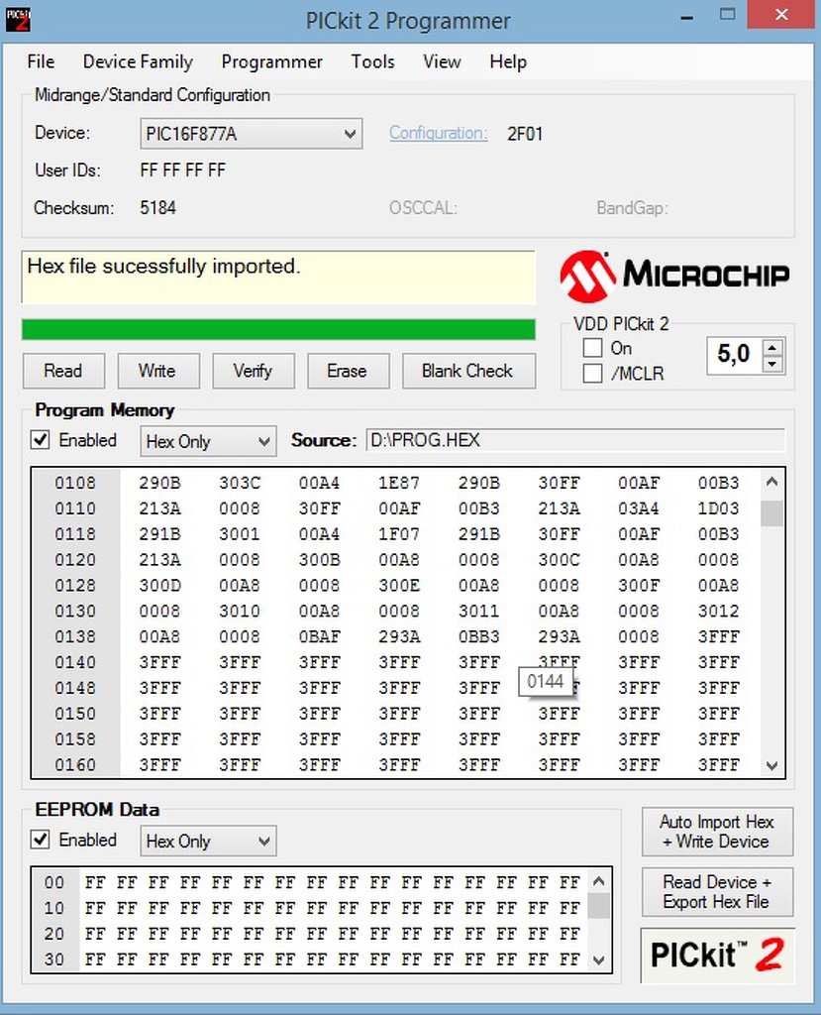
Task: Toggle Program Memory Enabled checkbox
Action: pyautogui.click(x=41, y=440)
